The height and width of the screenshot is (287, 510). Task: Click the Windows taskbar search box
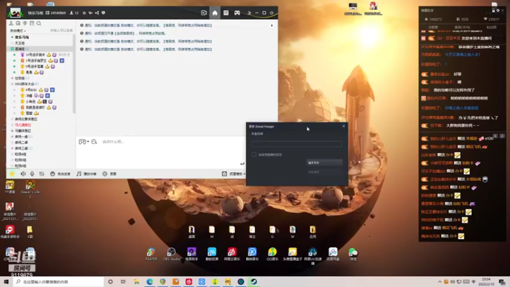[x=59, y=281]
